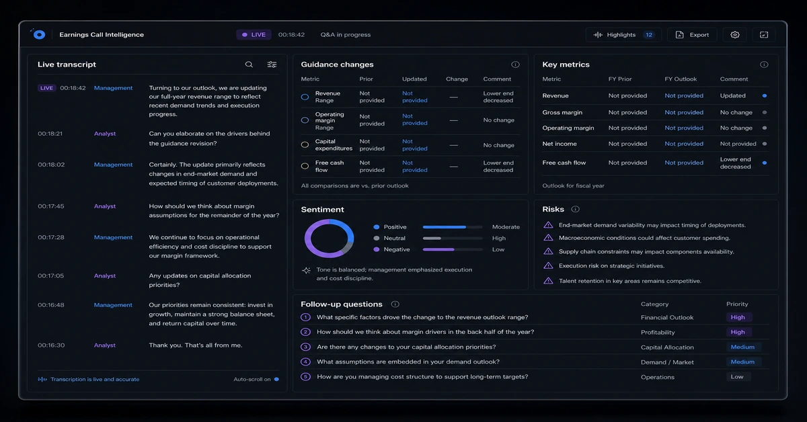Click Medium priority tag for Demand / Market
This screenshot has height=422, width=807.
(x=742, y=362)
